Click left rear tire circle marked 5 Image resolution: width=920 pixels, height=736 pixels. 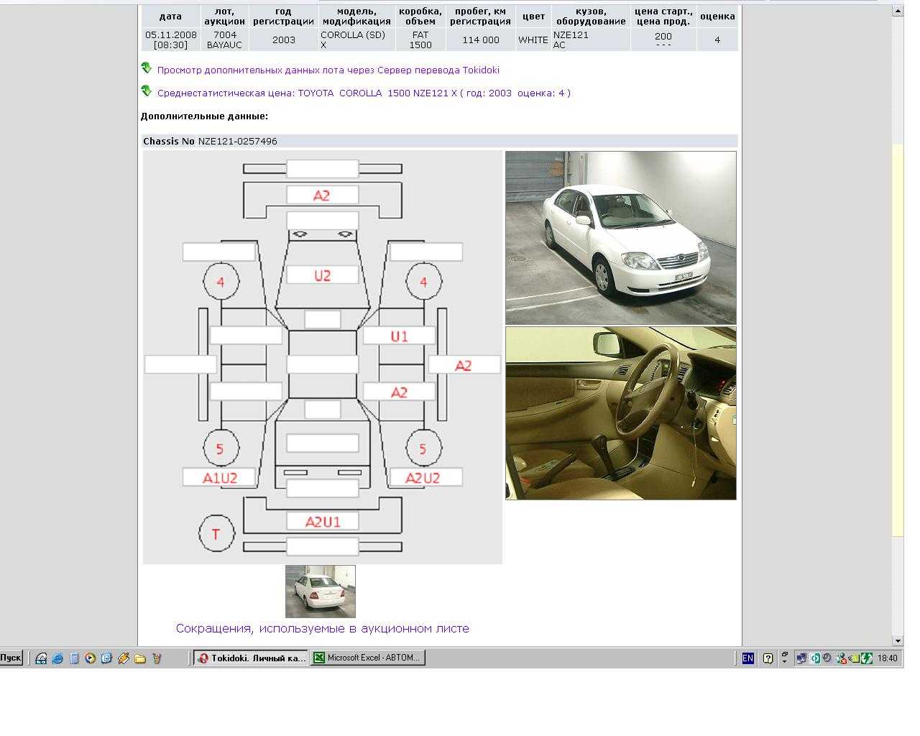(x=221, y=448)
